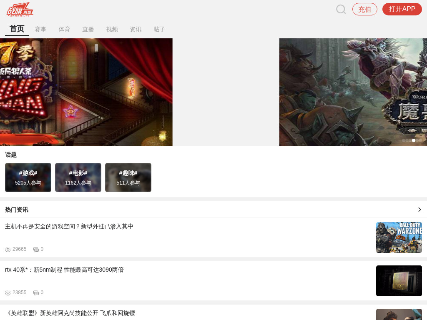Click the eye views icon beside 29665
The height and width of the screenshot is (320, 427).
(8, 250)
